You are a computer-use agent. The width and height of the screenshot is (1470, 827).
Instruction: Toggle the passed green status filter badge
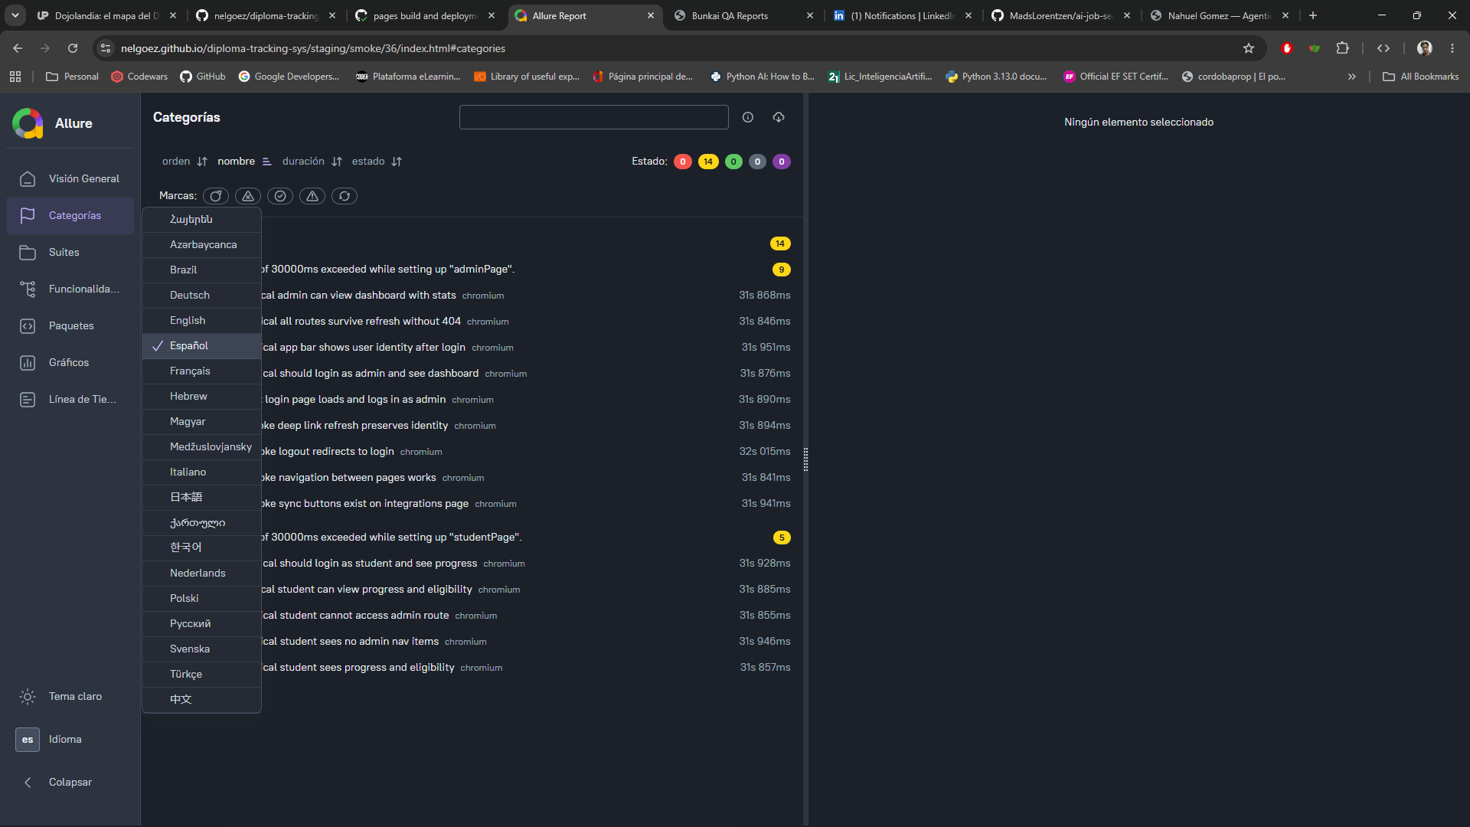[733, 162]
